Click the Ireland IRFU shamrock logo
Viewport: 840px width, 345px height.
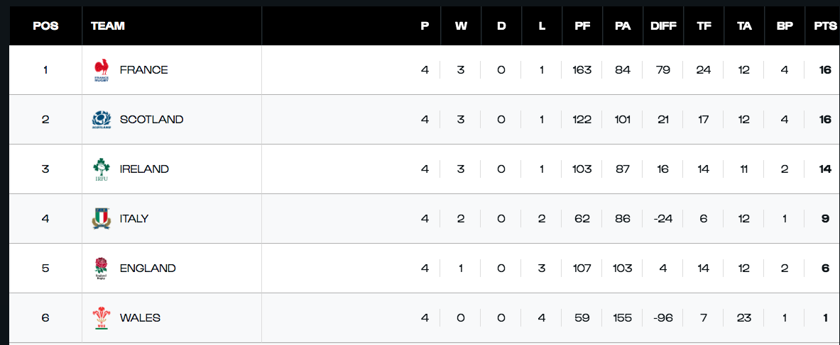pos(102,169)
